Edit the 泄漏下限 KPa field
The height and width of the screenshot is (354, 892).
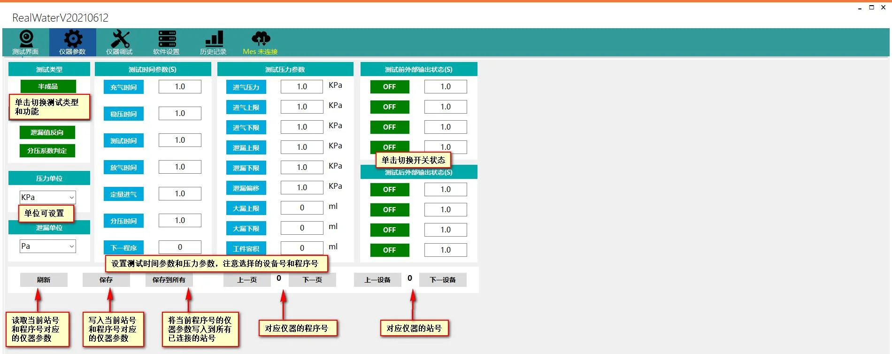(x=302, y=168)
